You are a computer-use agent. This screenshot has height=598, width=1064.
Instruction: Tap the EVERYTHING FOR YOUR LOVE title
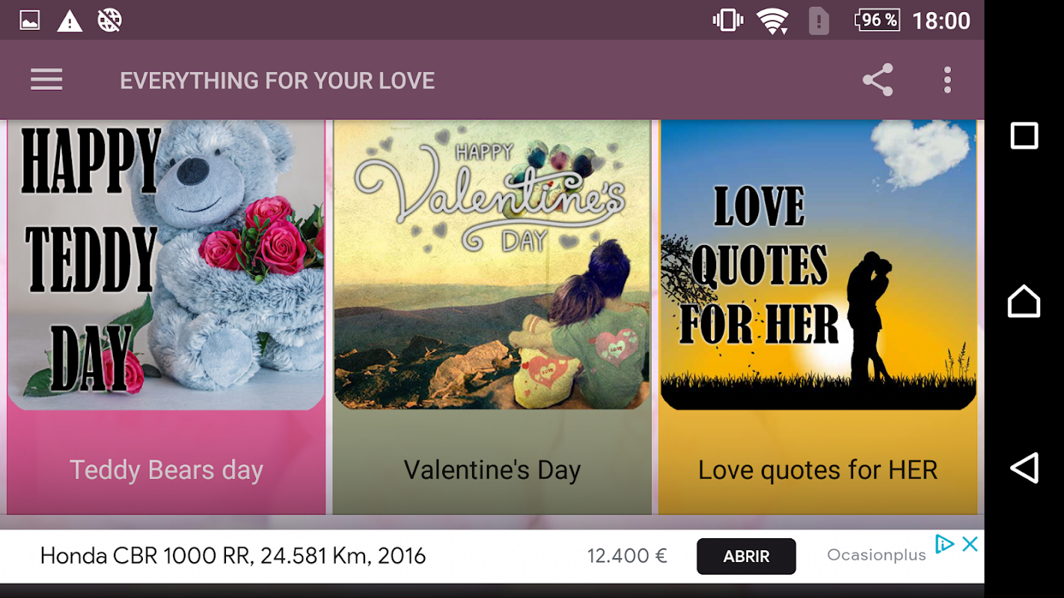click(x=278, y=81)
